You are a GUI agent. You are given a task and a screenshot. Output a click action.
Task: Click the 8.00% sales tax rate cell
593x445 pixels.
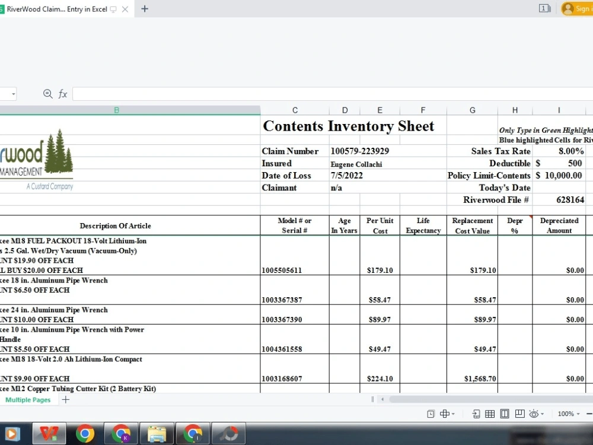(559, 151)
